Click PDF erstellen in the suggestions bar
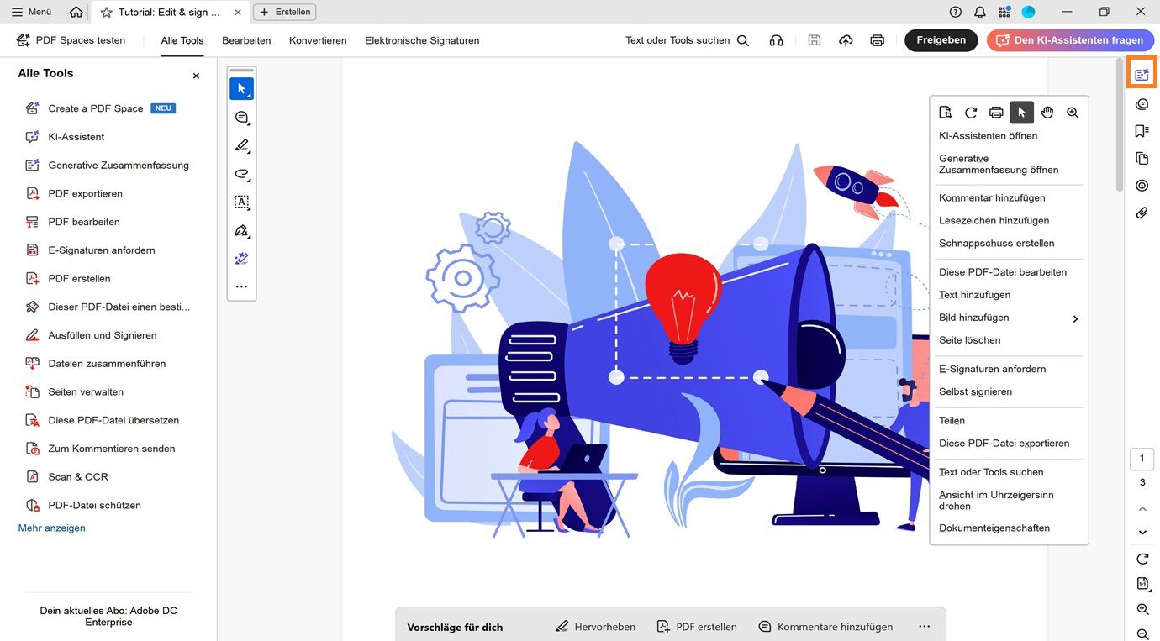Viewport: 1160px width, 641px height. point(697,627)
